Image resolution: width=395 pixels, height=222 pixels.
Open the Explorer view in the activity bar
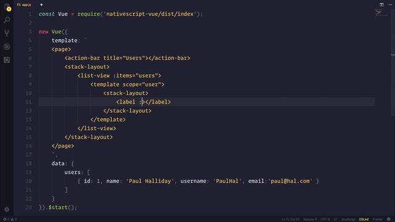click(x=7, y=7)
